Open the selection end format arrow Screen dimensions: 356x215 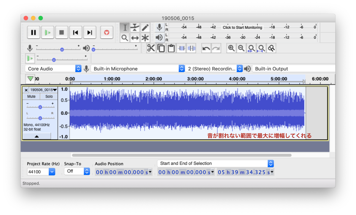[x=272, y=172]
